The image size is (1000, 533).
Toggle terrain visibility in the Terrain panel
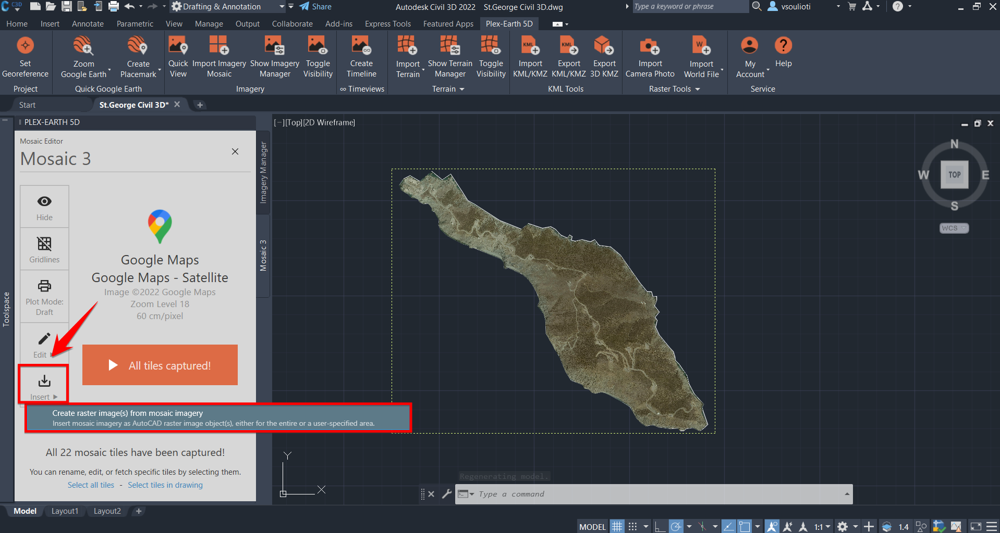point(490,55)
